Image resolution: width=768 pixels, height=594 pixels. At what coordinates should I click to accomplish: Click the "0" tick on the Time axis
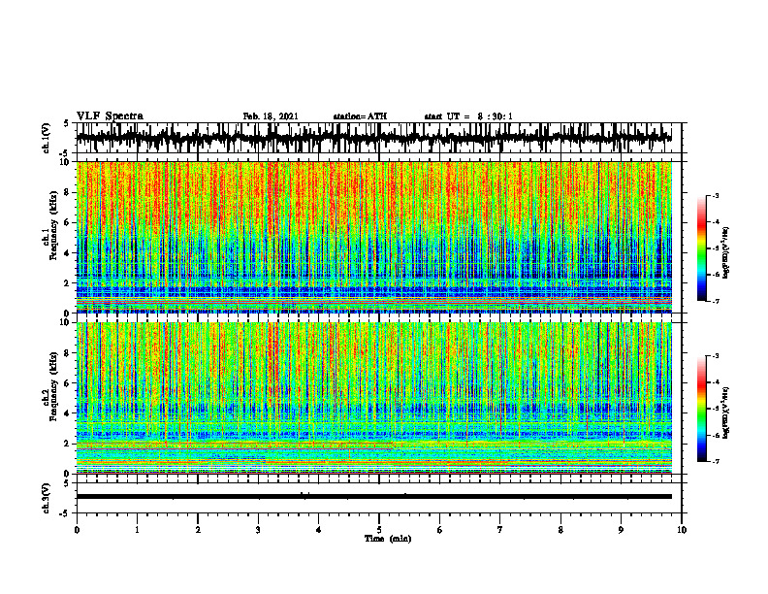pos(77,530)
